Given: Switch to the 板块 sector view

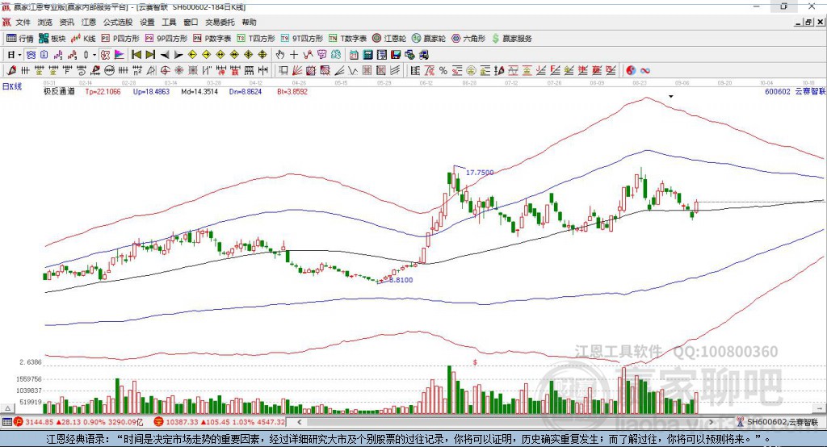Looking at the screenshot, I should point(52,39).
